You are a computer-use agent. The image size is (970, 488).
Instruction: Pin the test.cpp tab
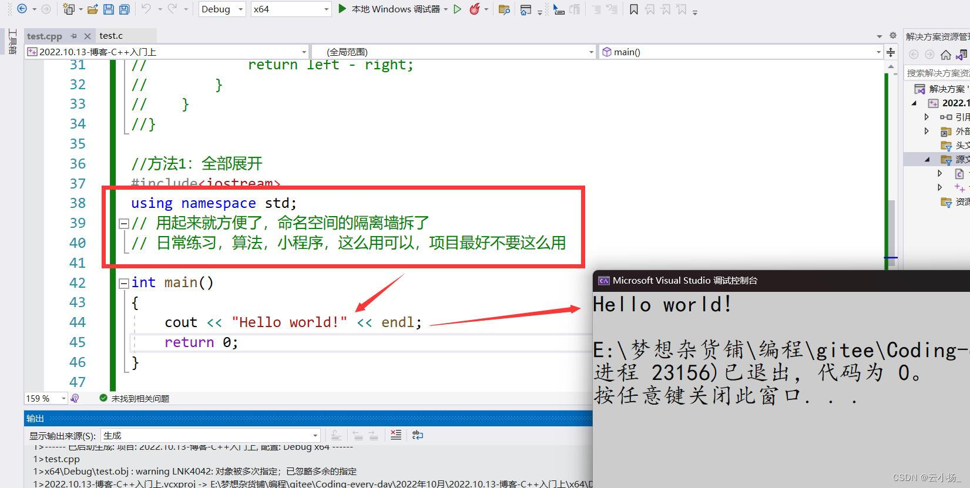click(73, 36)
